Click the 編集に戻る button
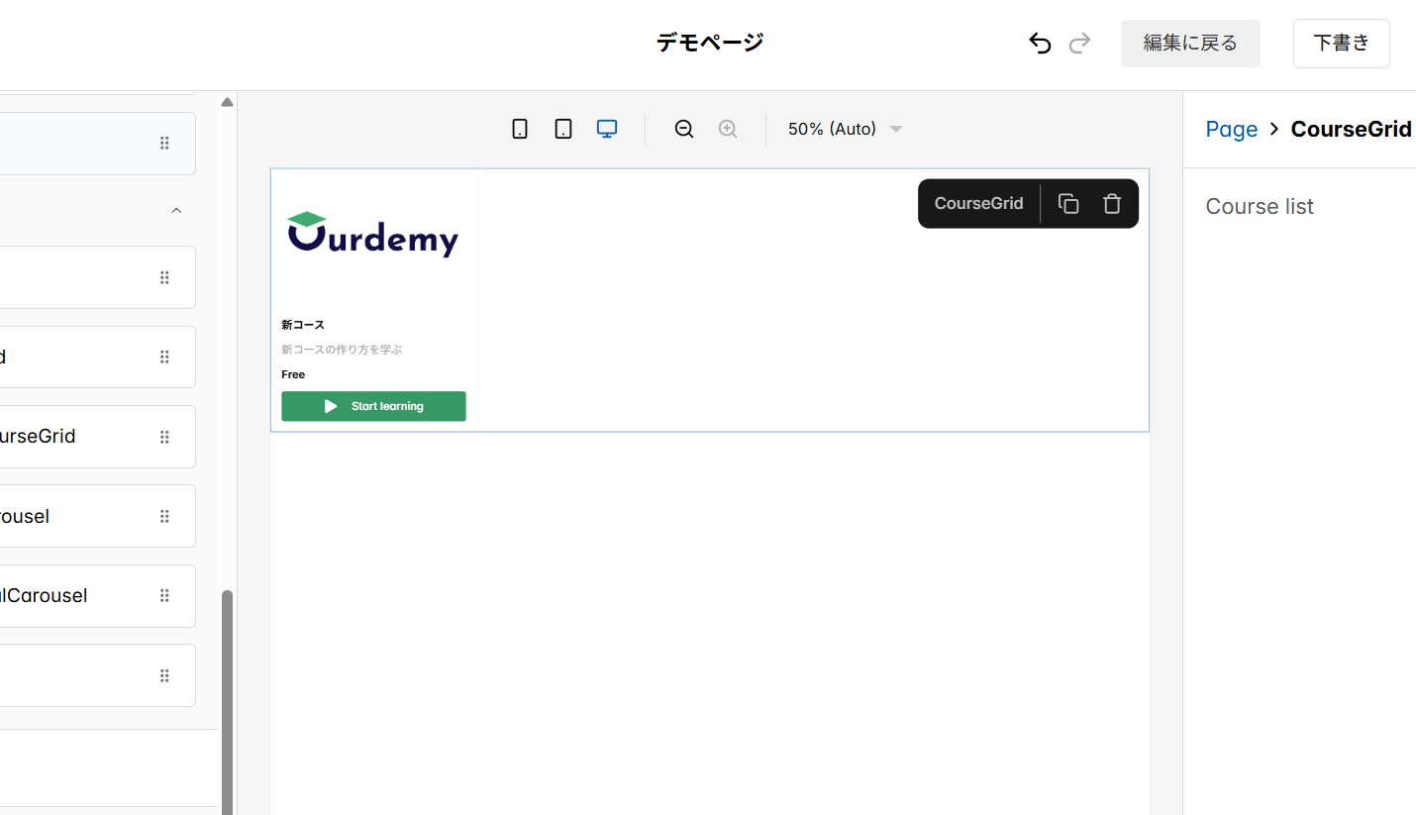This screenshot has height=815, width=1416. click(x=1190, y=43)
